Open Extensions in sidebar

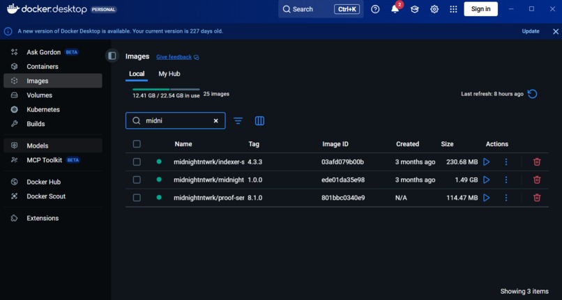53,218
